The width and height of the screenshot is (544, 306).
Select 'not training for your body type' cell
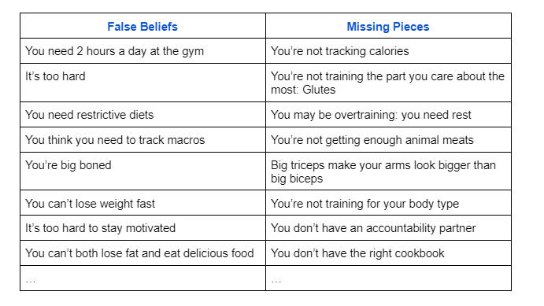(x=388, y=203)
